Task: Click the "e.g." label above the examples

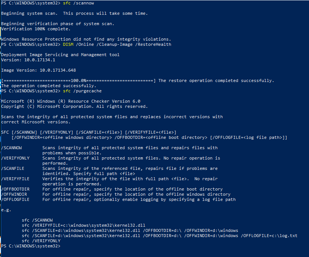Action: pos(6,210)
